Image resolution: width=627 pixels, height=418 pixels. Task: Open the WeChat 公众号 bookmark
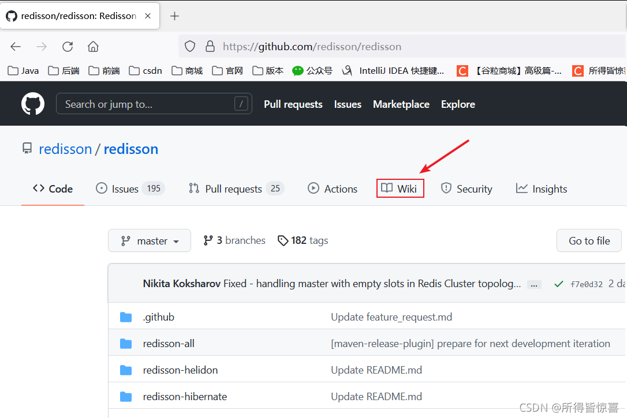312,71
